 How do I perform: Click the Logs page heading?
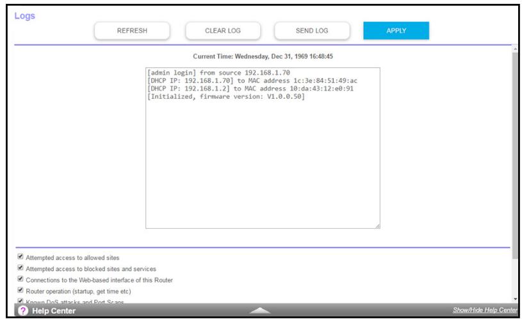(x=24, y=16)
